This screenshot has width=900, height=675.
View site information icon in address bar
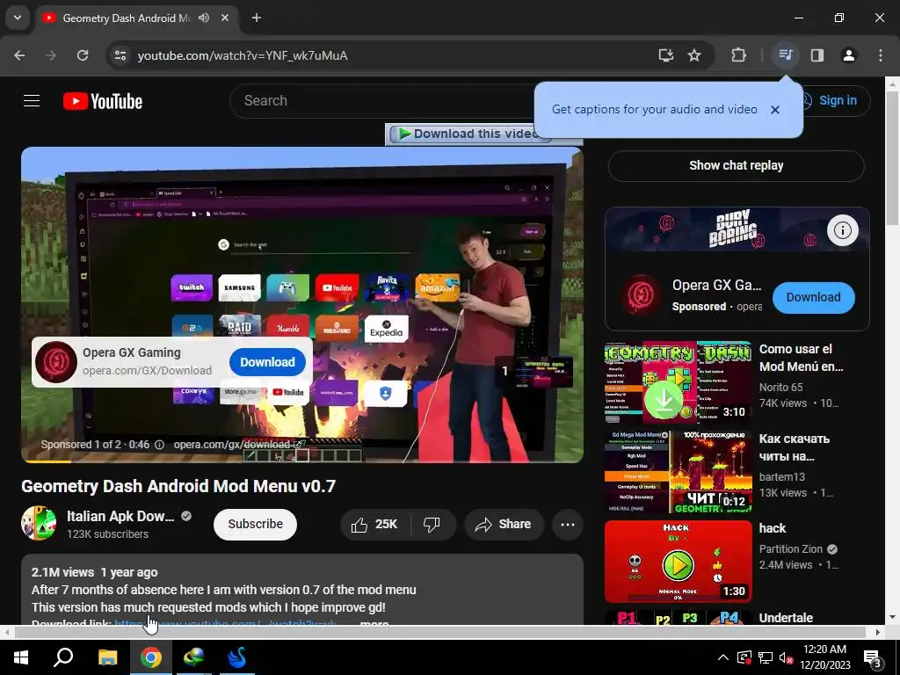(x=120, y=55)
